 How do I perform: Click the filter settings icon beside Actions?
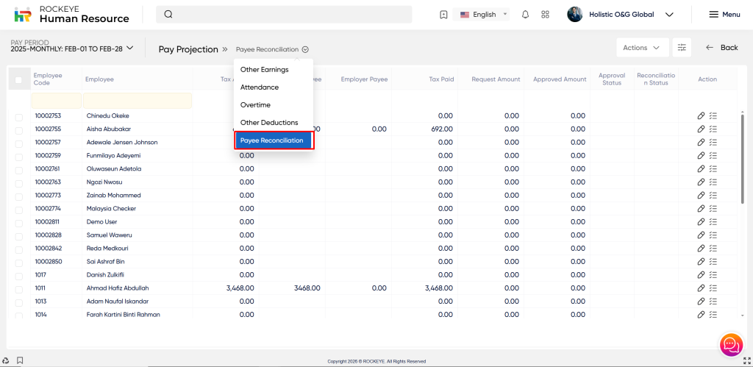coord(682,48)
